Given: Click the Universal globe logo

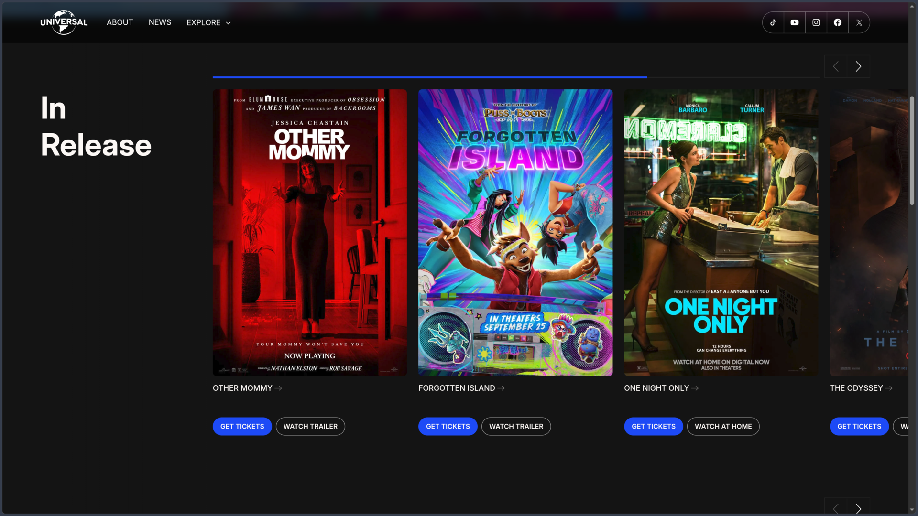Looking at the screenshot, I should click(x=64, y=22).
